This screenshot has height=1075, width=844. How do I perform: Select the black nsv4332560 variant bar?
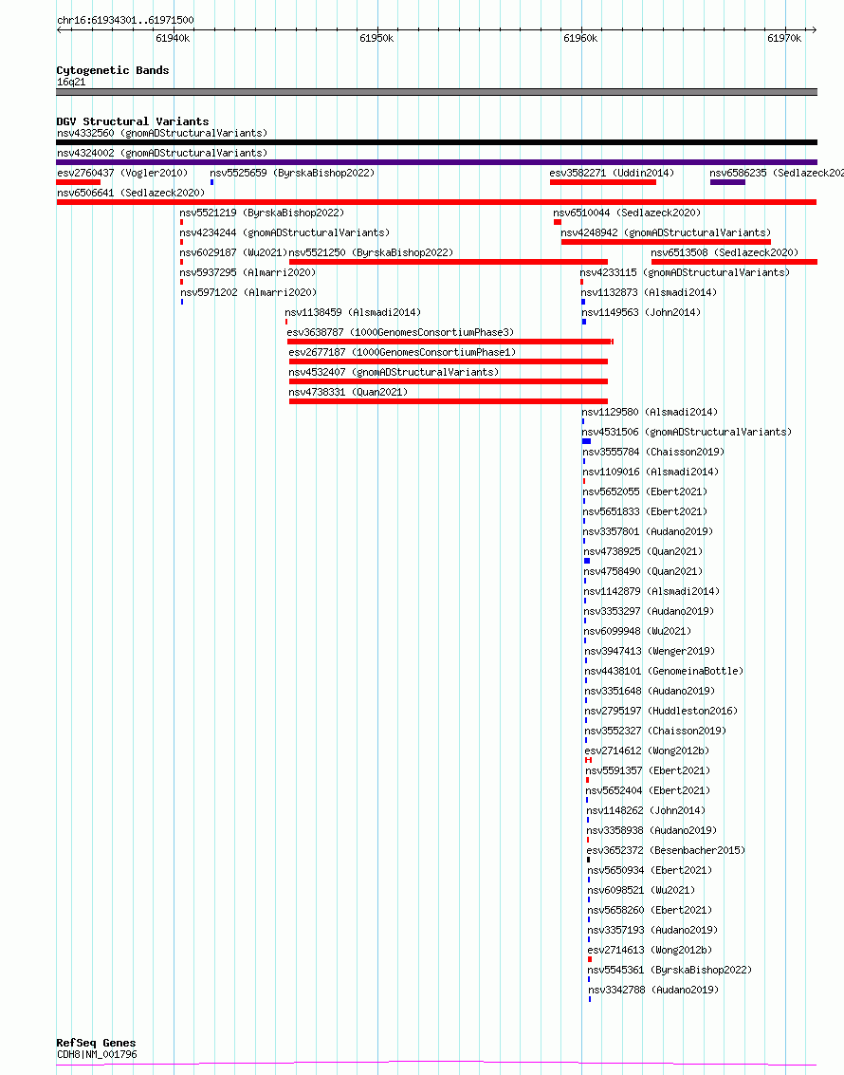(x=436, y=142)
